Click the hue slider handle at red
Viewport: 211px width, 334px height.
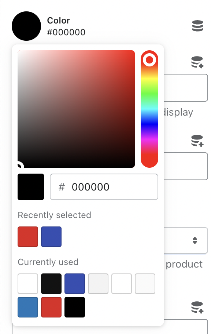click(149, 60)
